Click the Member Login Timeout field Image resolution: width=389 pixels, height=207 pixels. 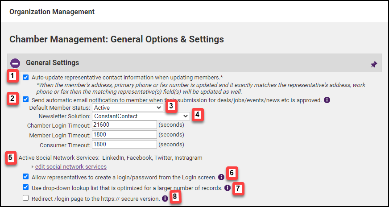(124, 135)
